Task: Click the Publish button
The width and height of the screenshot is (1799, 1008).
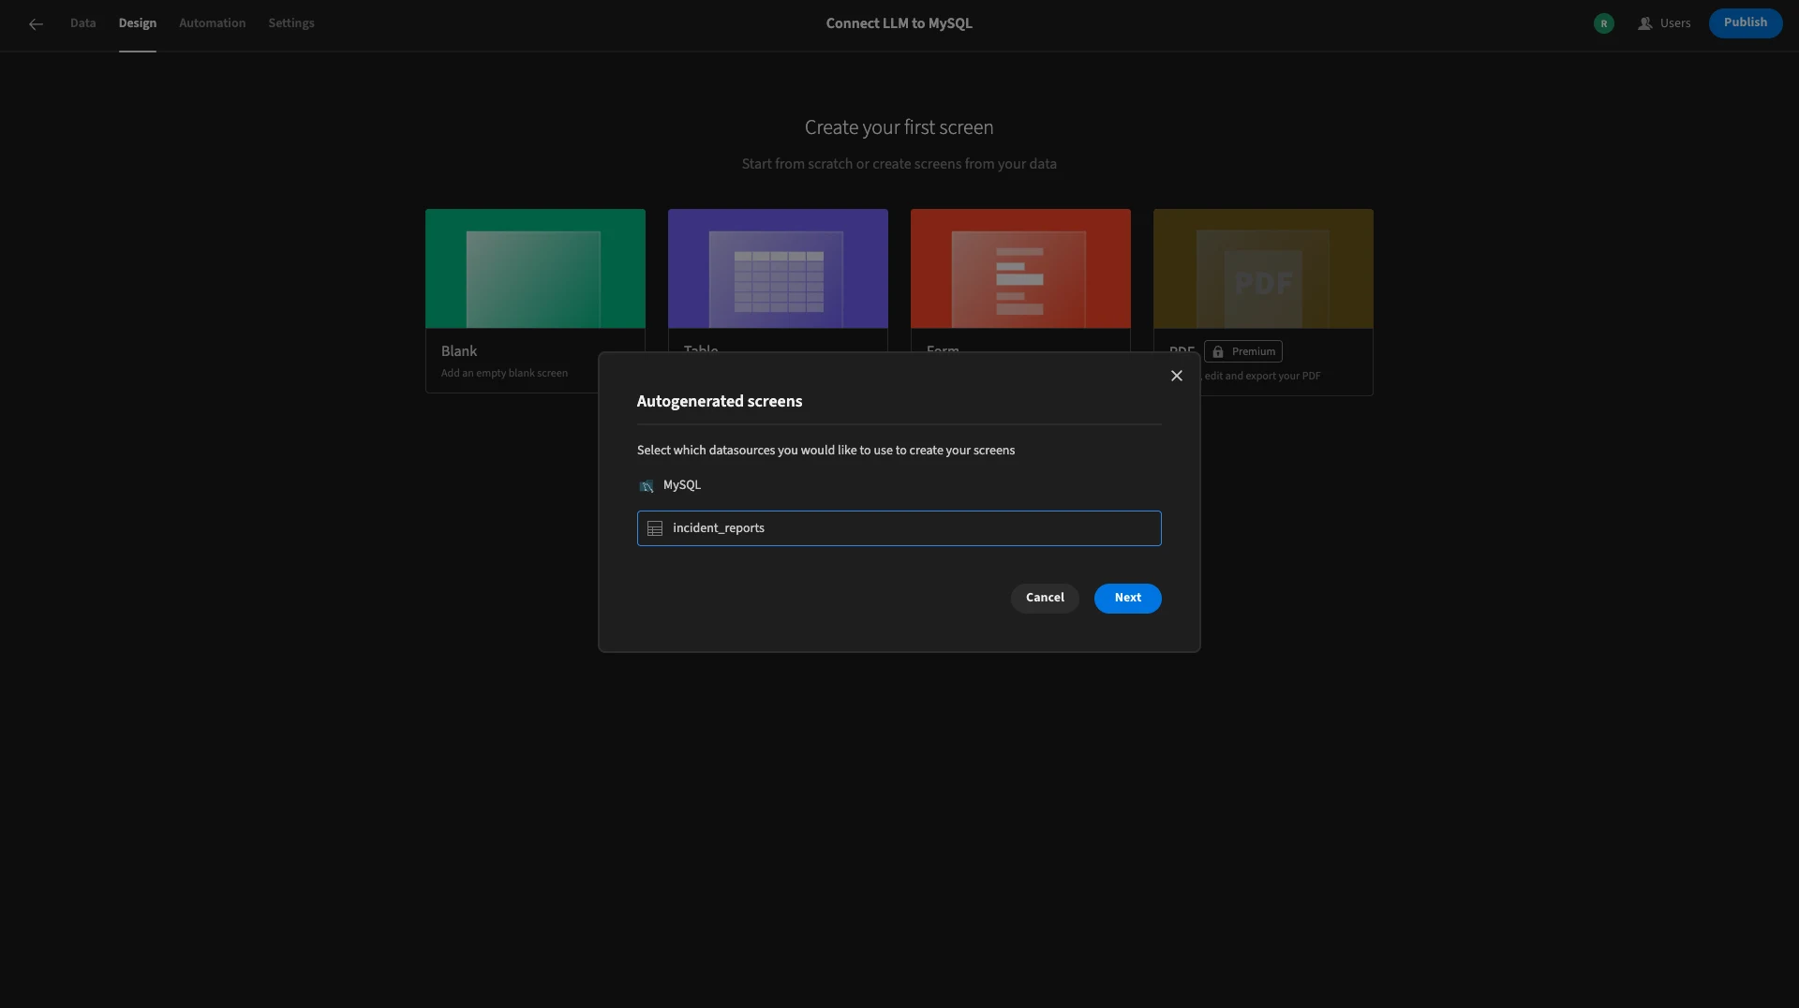Action: [1745, 22]
